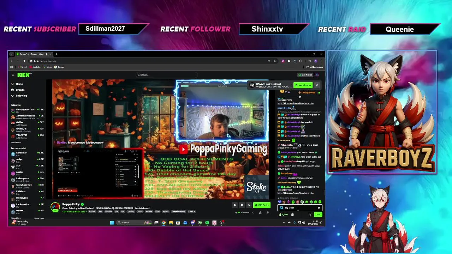Screen dimensions: 452x254
Task: Click the Get KICKs button
Action: pos(305,75)
